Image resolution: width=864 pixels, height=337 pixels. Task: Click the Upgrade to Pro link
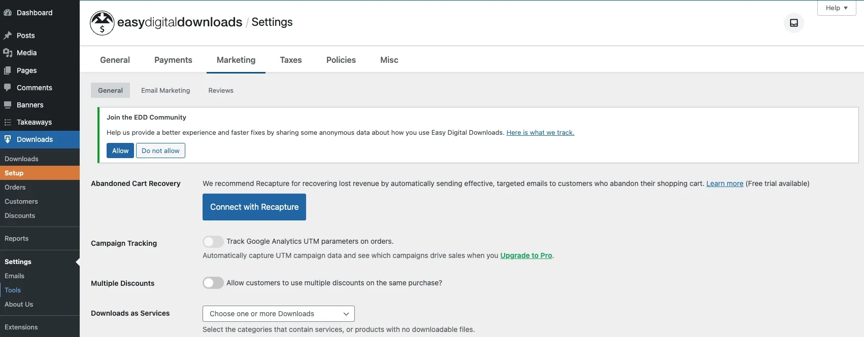point(526,255)
